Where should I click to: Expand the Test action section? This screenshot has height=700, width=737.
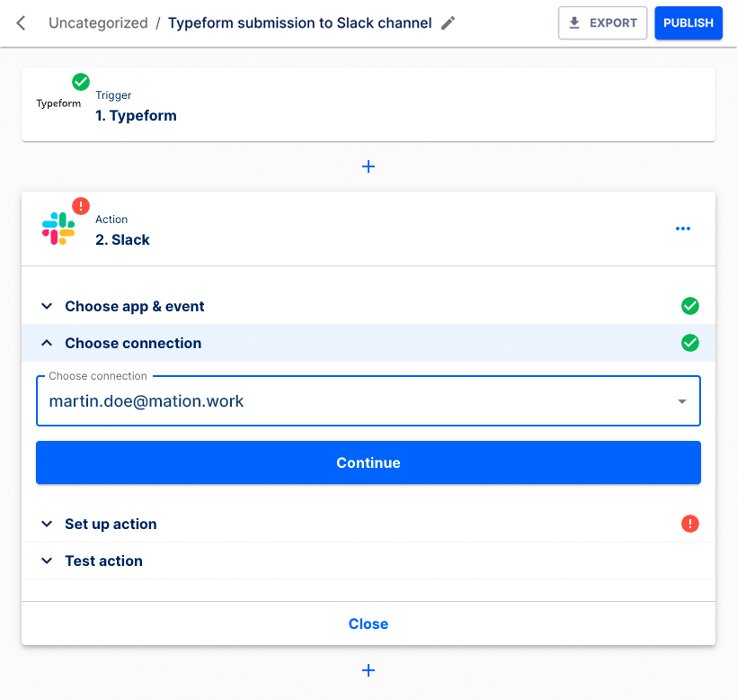coord(103,561)
